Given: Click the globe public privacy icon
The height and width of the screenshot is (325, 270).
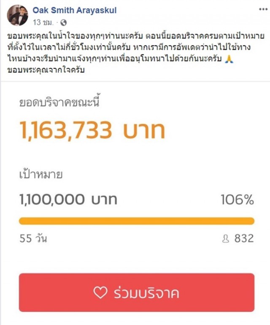Looking at the screenshot, I should (63, 22).
